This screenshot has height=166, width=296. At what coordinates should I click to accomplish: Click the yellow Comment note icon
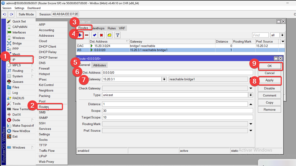pyautogui.click(x=109, y=35)
